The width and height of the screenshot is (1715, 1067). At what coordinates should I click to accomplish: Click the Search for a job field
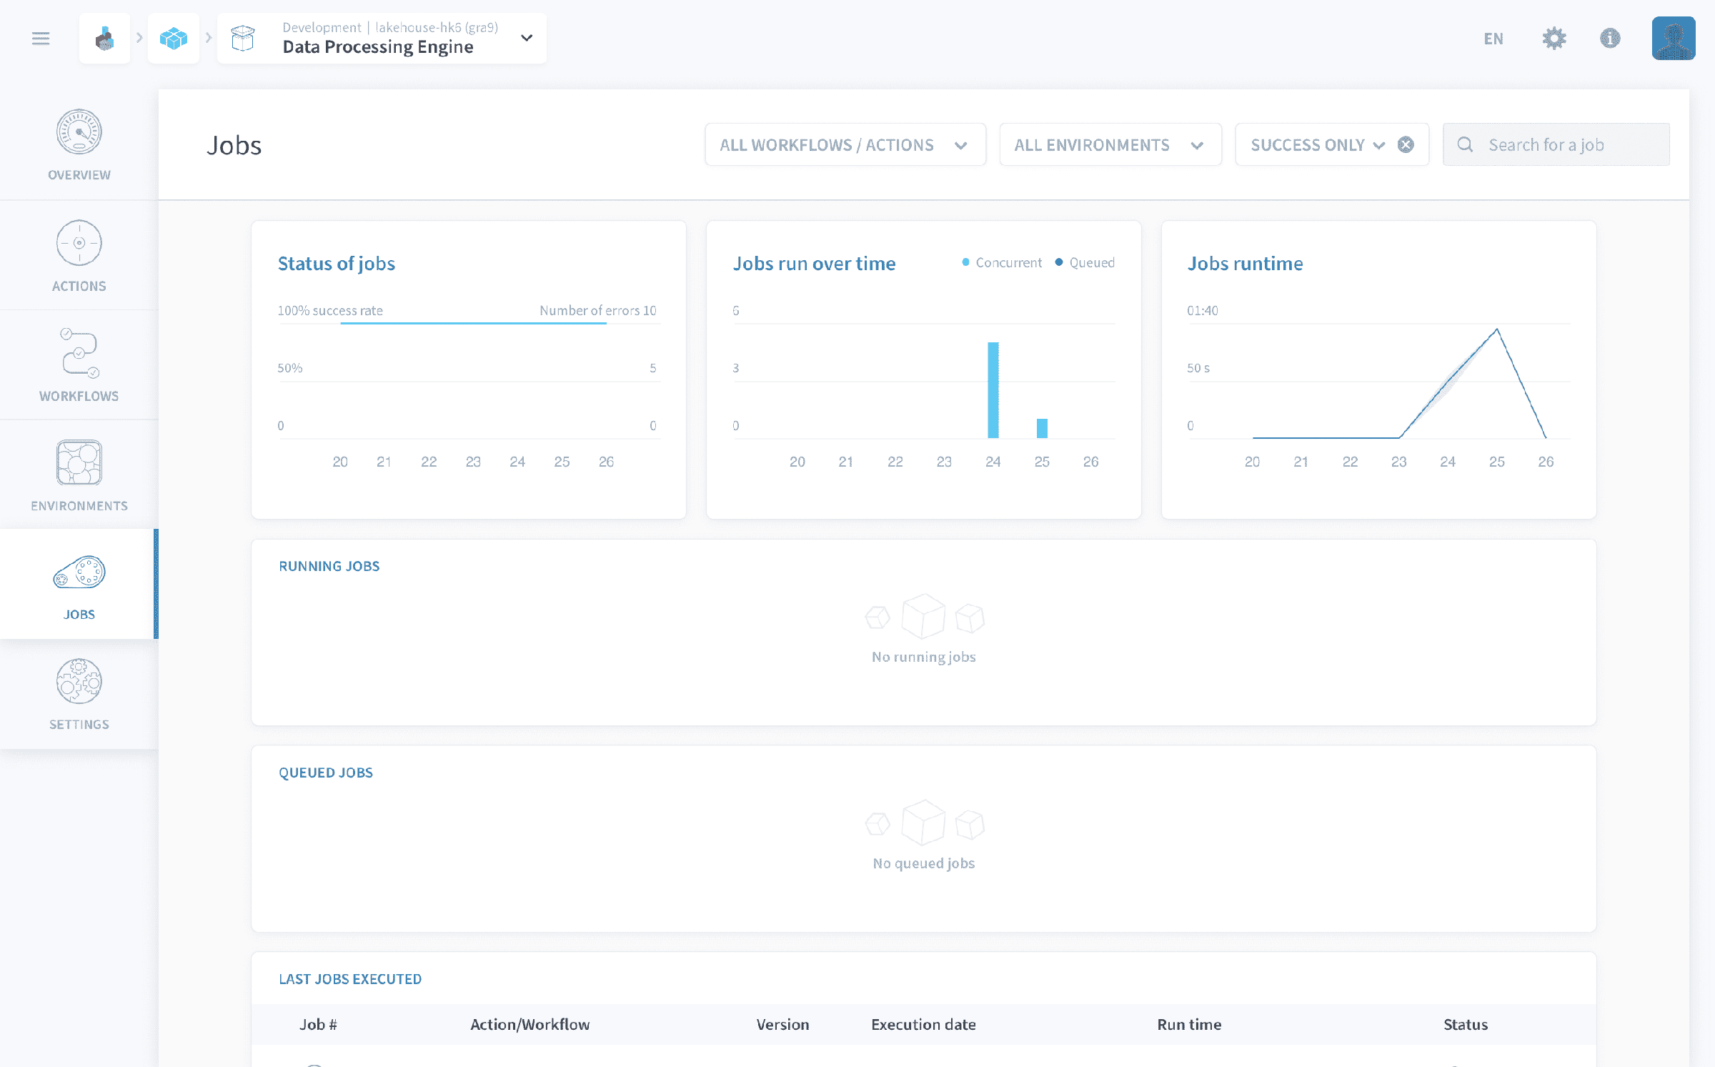[x=1556, y=145]
